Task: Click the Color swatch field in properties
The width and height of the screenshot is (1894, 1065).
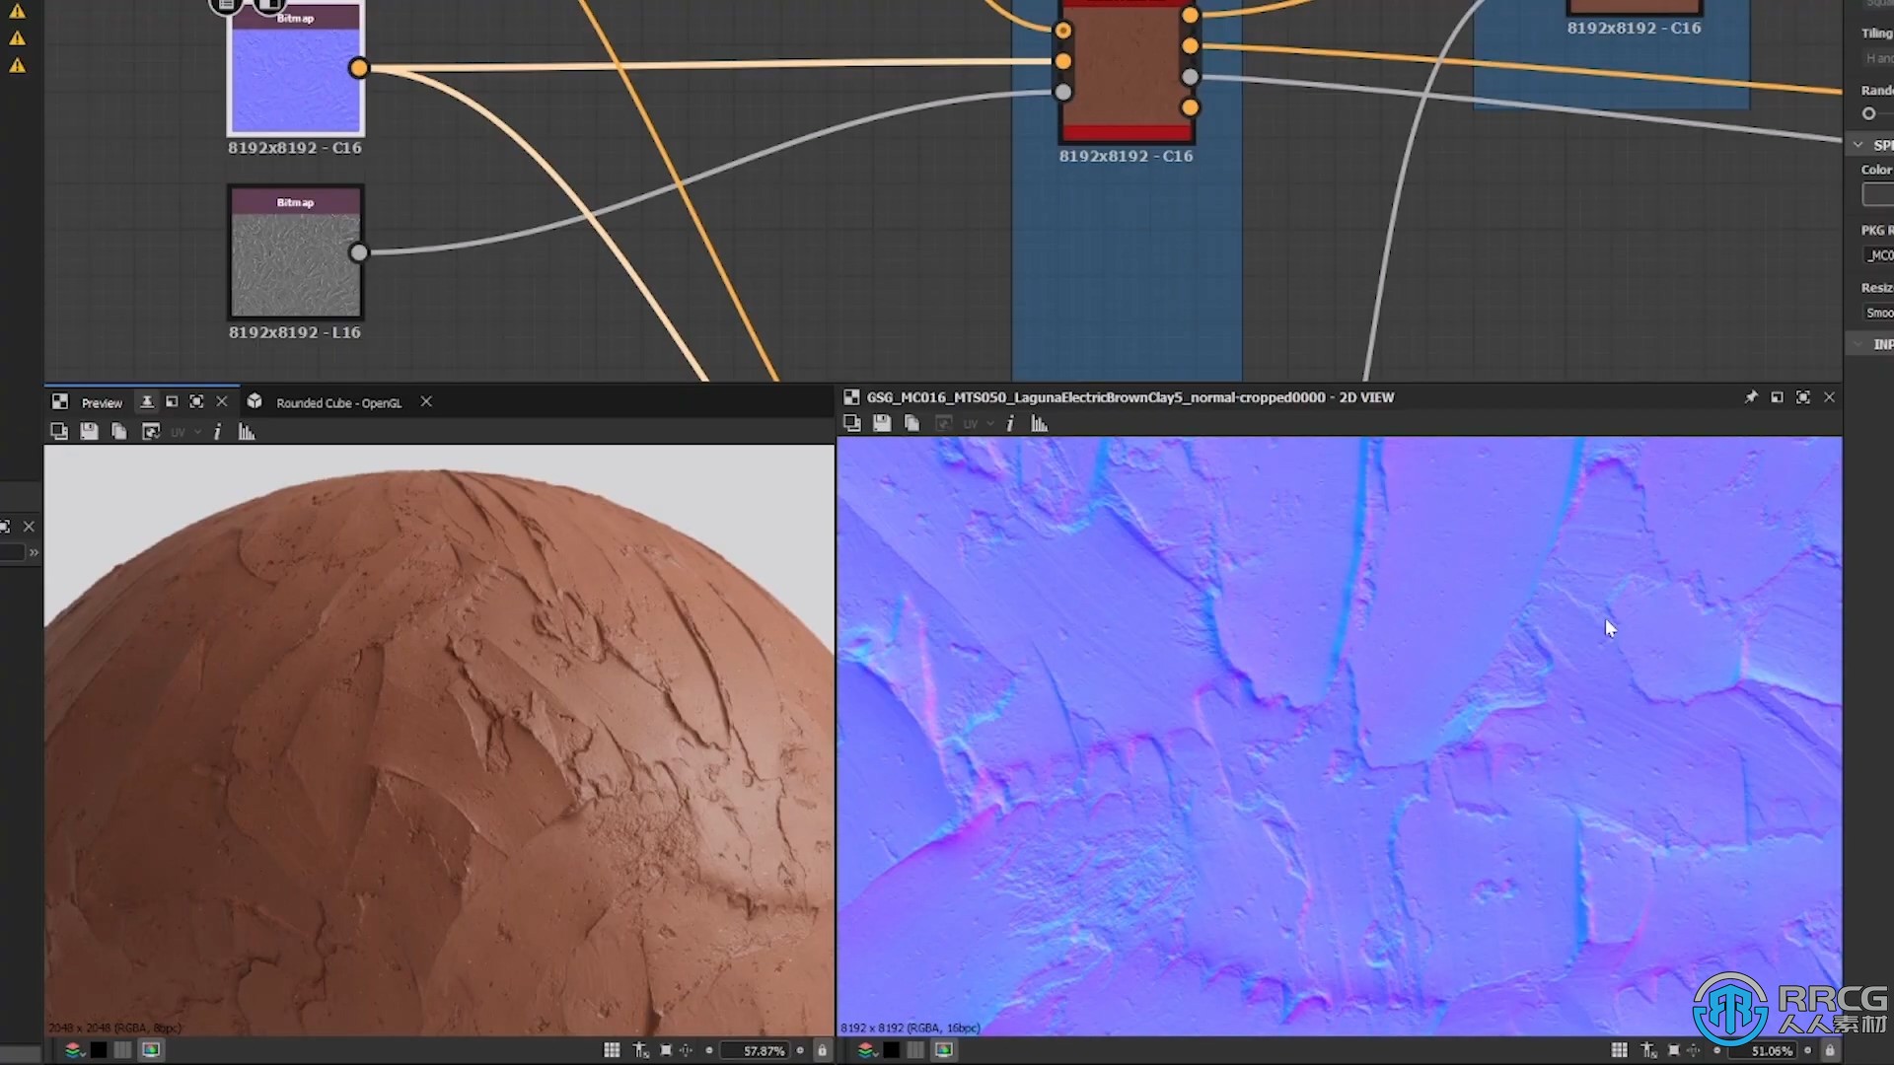Action: 1878,194
